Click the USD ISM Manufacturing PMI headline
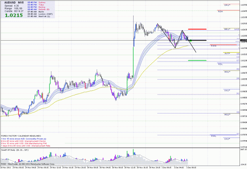247x169 pixels. (24, 143)
